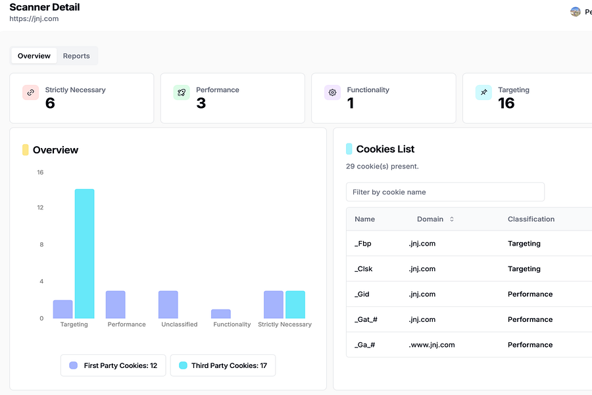Select the Overview tab

point(34,56)
